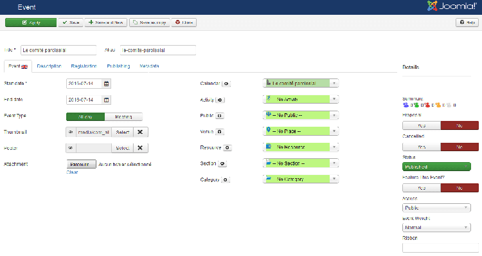
Task: Switch to the Registration tab
Action: coord(84,66)
